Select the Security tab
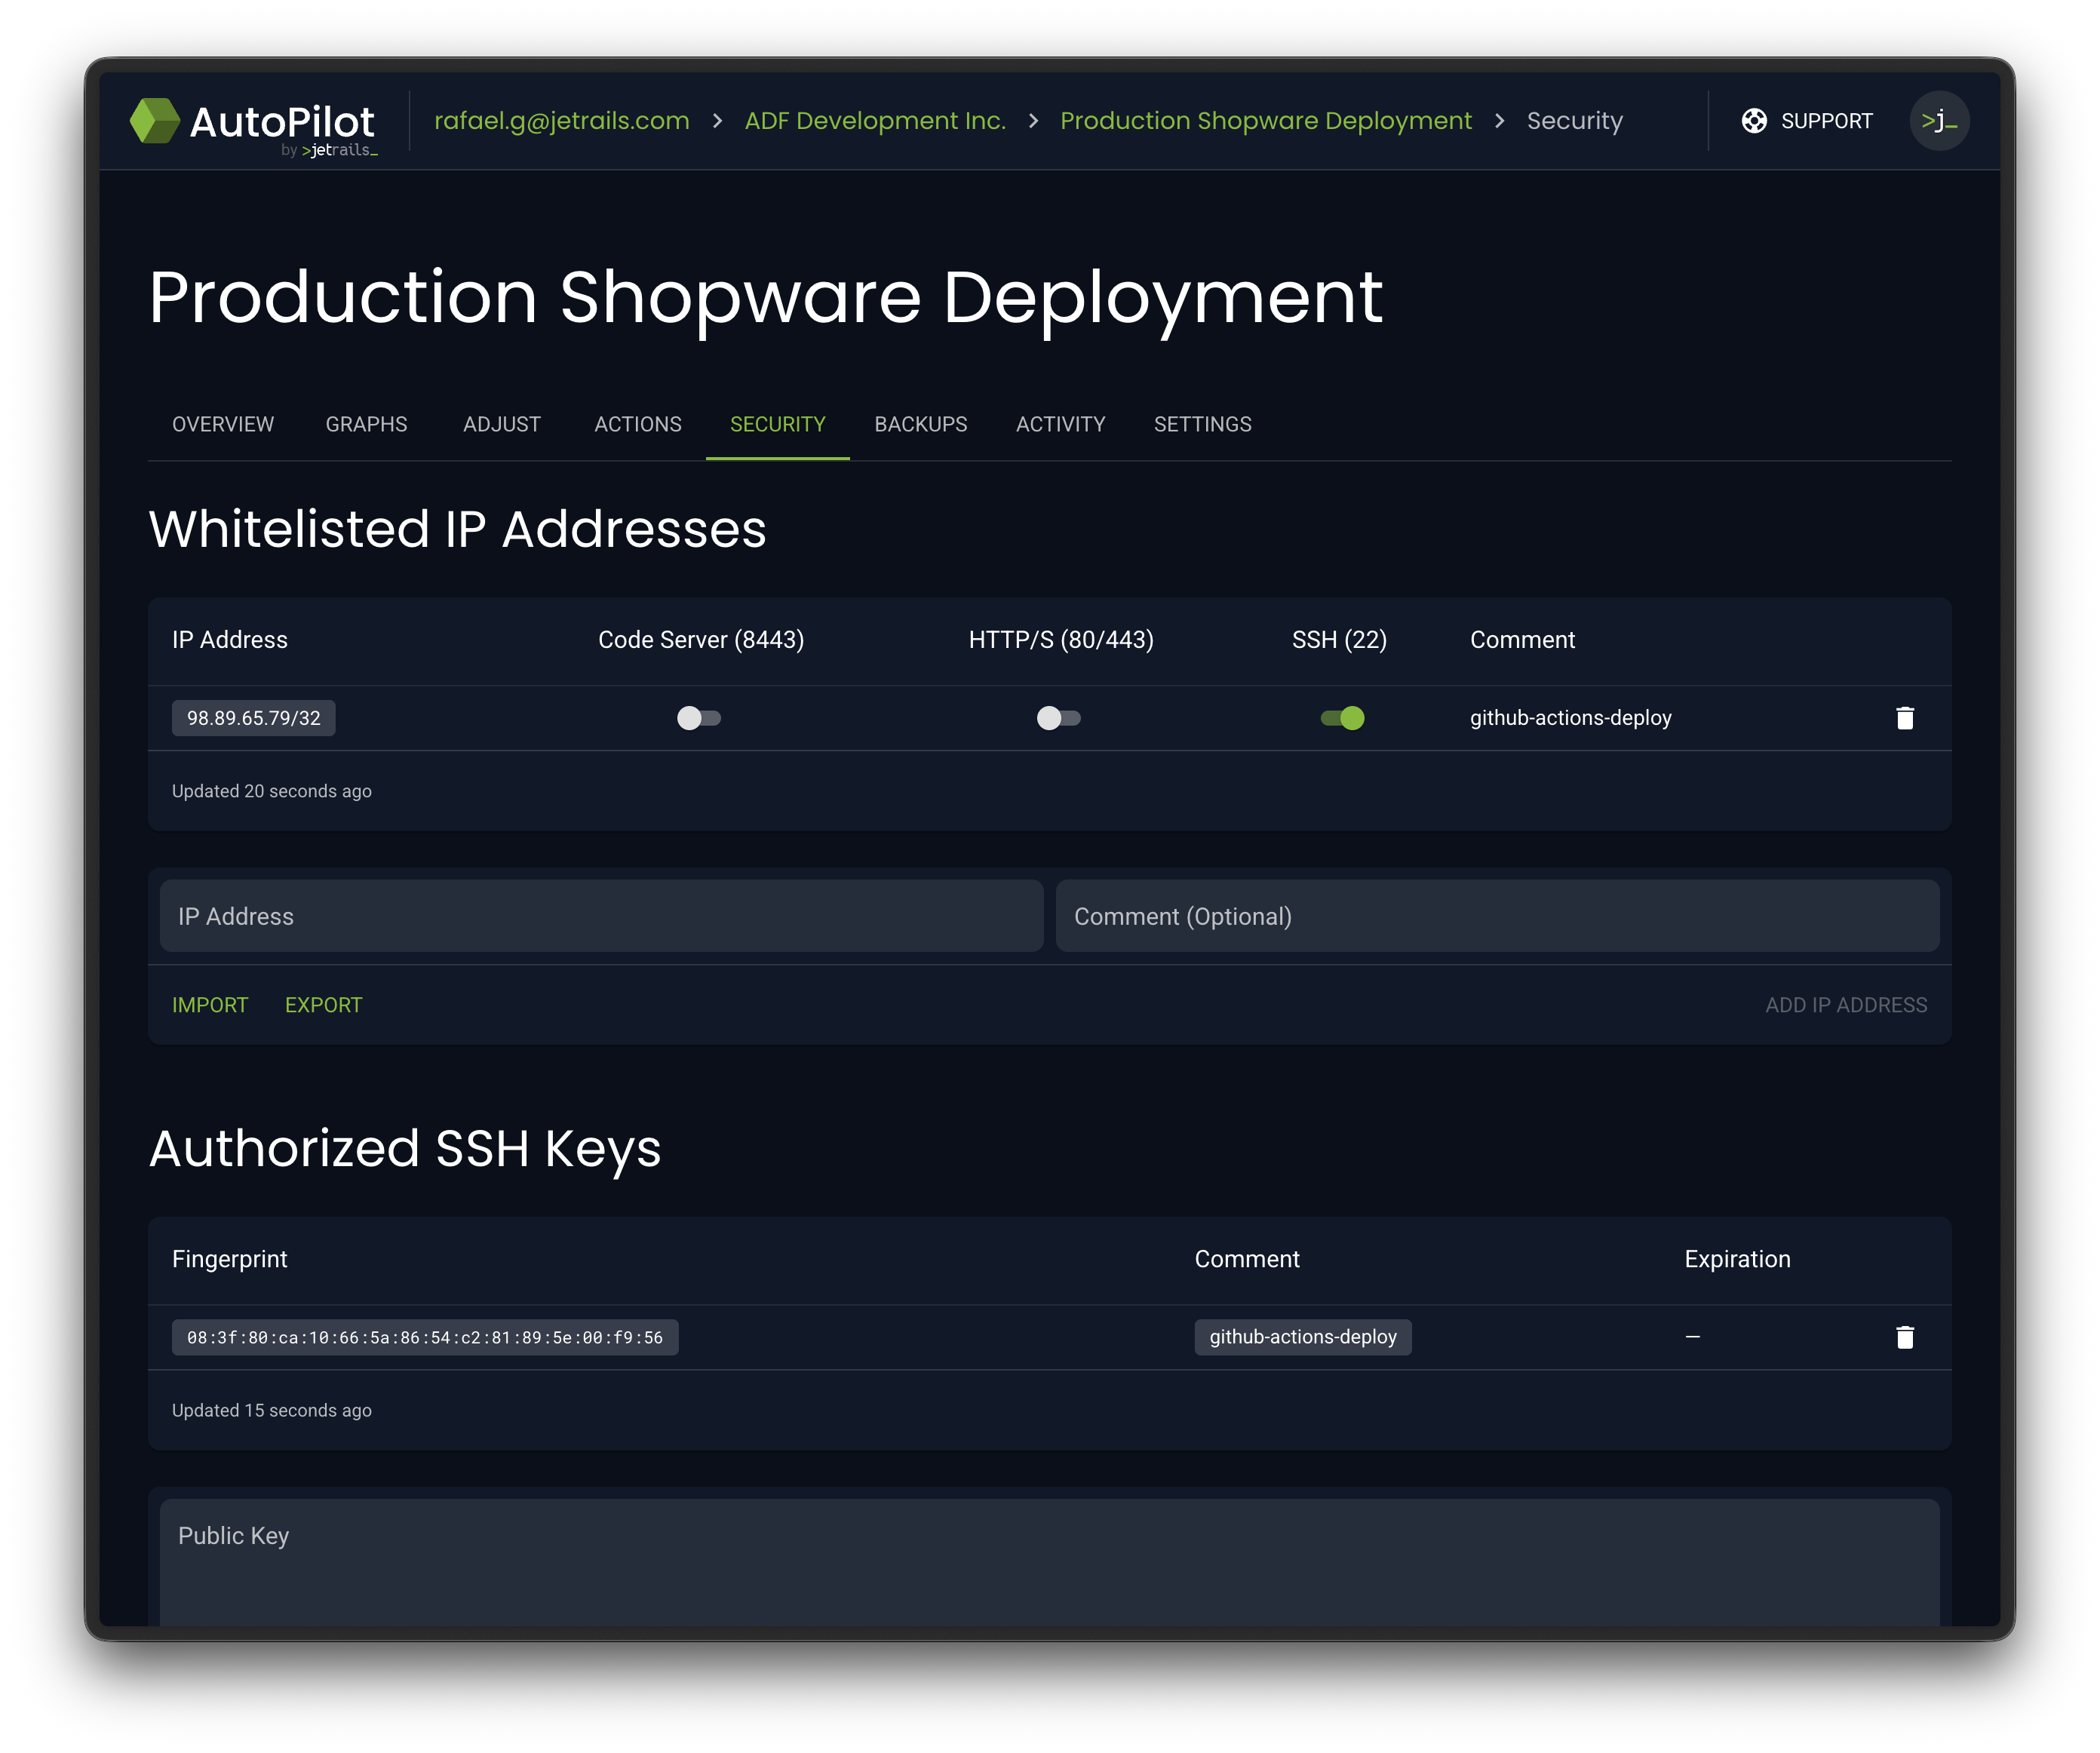 pyautogui.click(x=777, y=424)
